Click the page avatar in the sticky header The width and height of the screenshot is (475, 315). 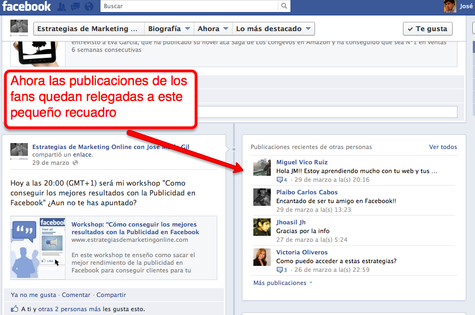coord(19,27)
